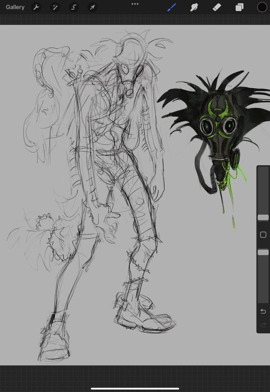The width and height of the screenshot is (270, 392).
Task: Open the Adjustments magic wand menu
Action: pyautogui.click(x=55, y=7)
